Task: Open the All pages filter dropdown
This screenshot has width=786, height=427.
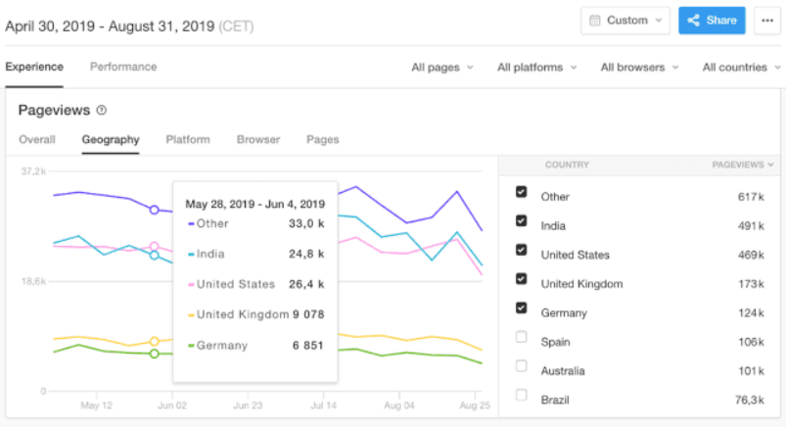Action: [441, 68]
